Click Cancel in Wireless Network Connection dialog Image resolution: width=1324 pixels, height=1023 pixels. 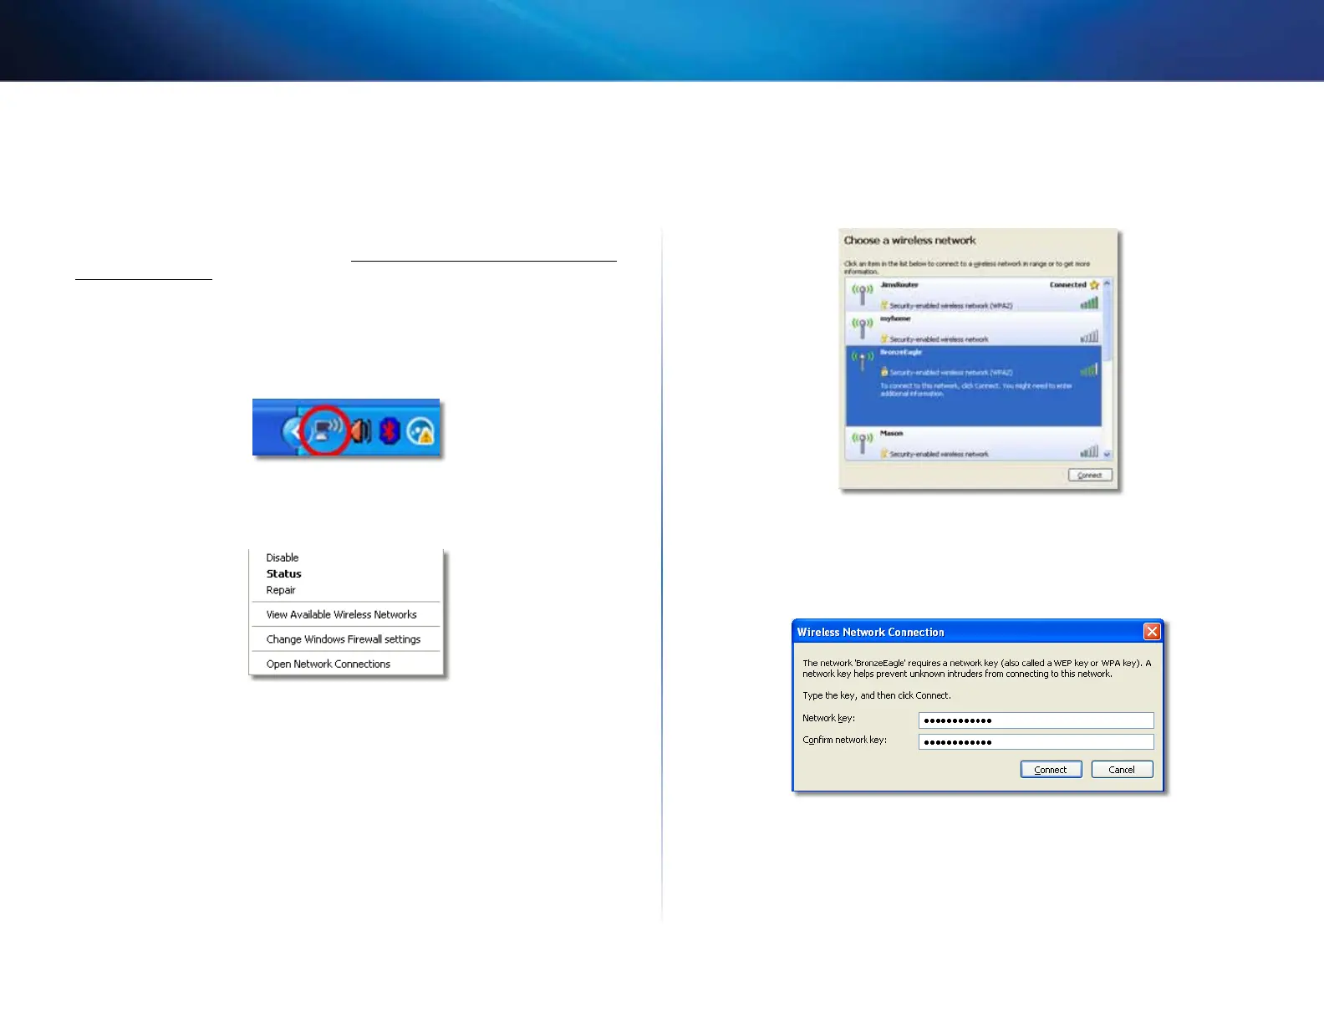pyautogui.click(x=1122, y=770)
